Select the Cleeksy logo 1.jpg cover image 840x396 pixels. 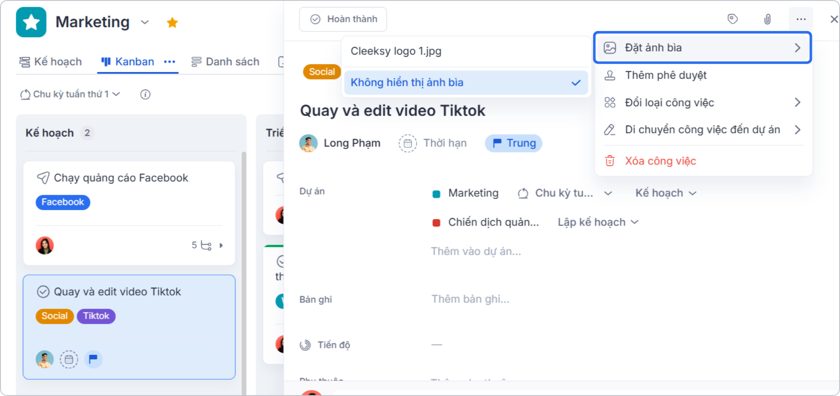point(395,51)
